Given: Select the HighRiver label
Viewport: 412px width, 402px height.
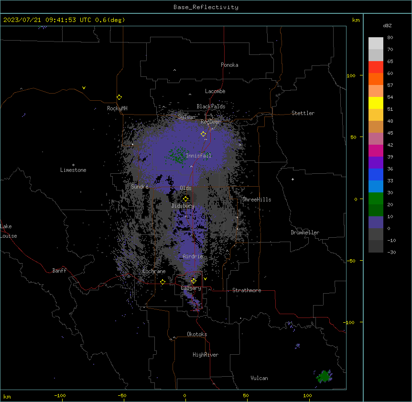Looking at the screenshot, I should [x=206, y=355].
